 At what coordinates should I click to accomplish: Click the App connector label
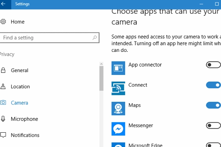point(145,65)
